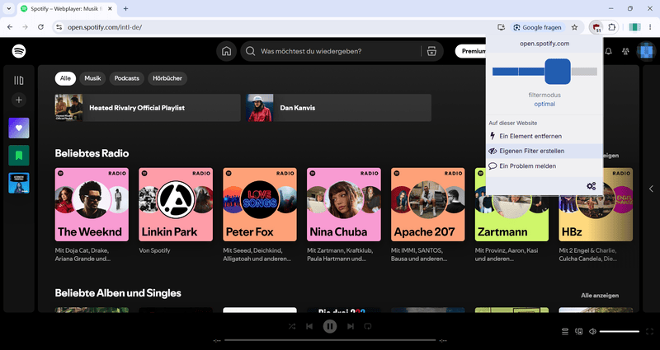Screen dimensions: 660x350
Task: Open connect to a device icon
Action: 579,332
